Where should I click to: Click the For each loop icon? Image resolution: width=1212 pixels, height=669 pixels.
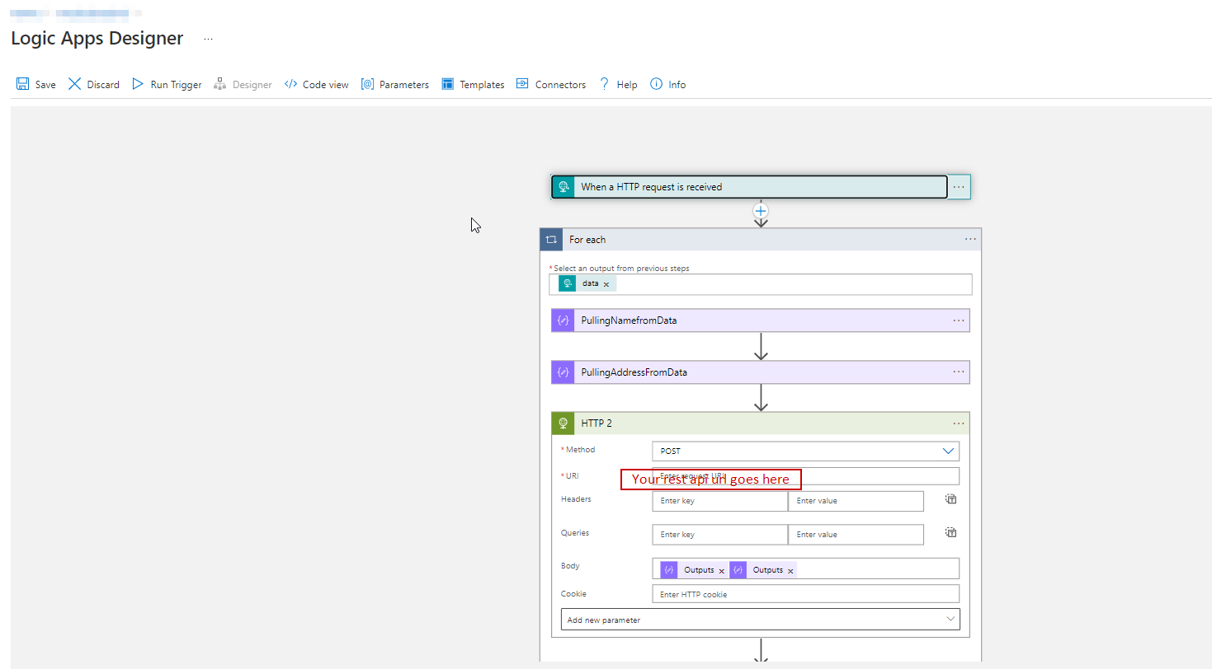pos(551,240)
